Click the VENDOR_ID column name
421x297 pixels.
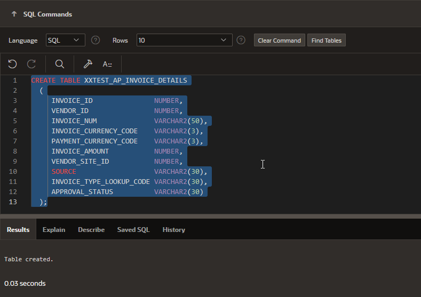70,111
